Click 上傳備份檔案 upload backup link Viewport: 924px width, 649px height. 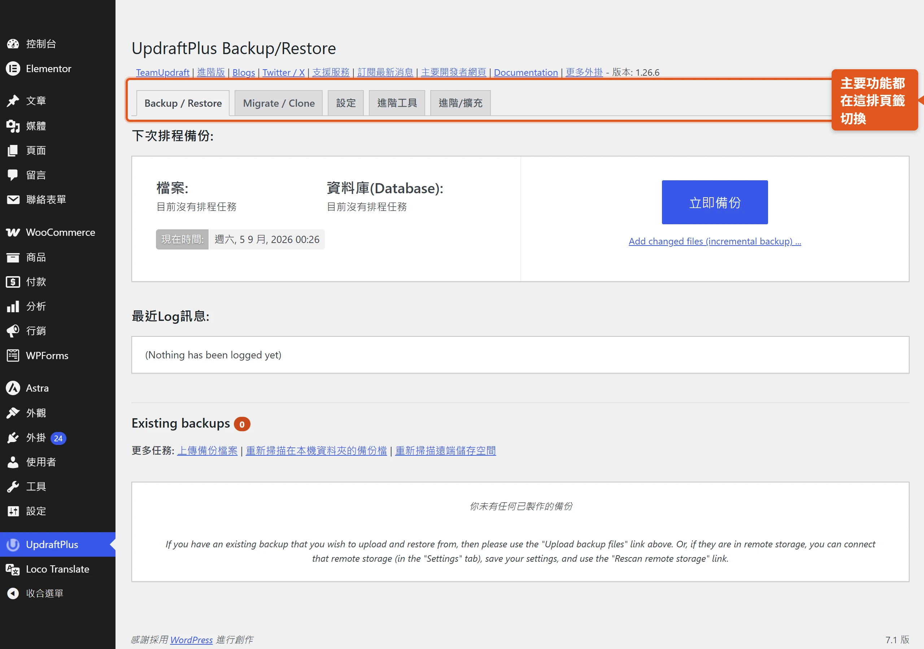click(x=207, y=451)
